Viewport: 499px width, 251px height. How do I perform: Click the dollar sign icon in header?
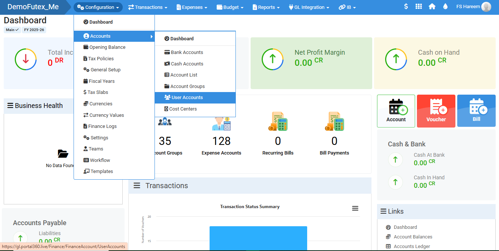[406, 7]
